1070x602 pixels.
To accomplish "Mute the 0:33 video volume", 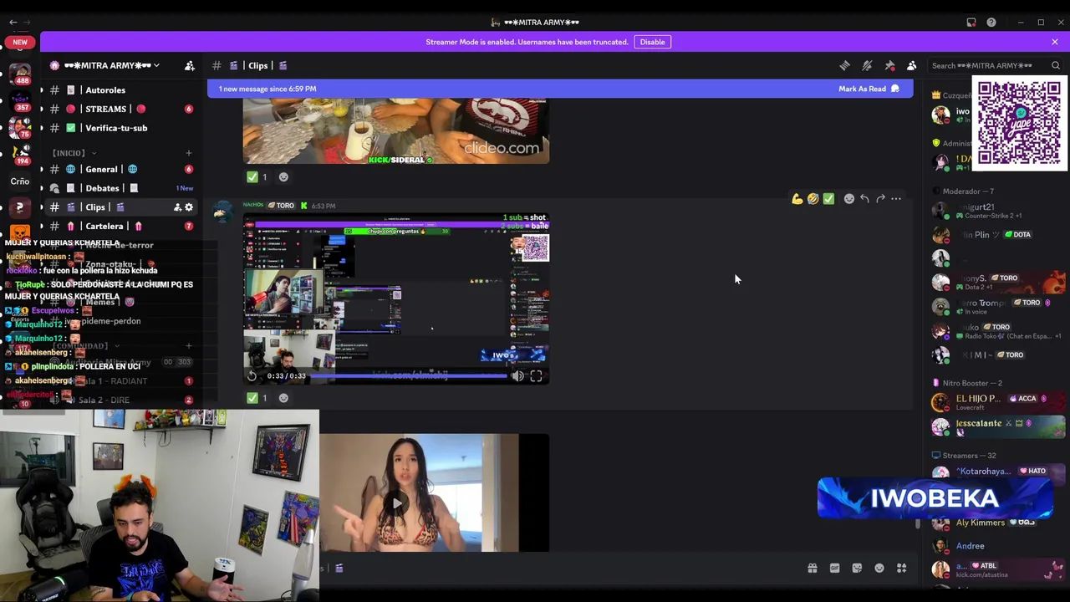I will 517,376.
